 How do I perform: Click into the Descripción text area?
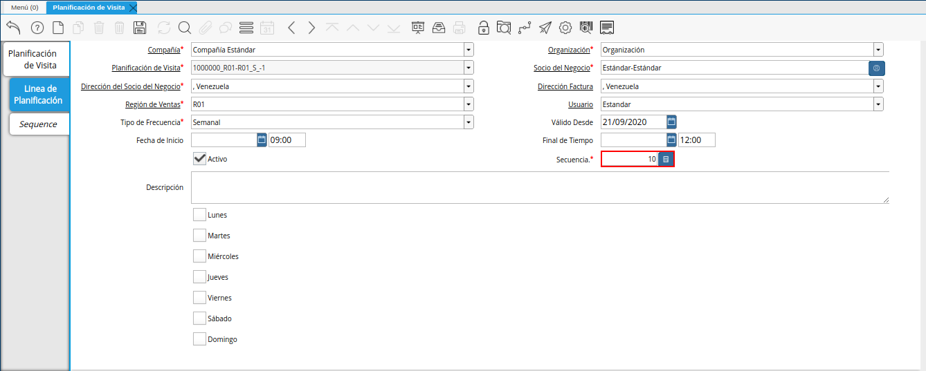tap(540, 187)
